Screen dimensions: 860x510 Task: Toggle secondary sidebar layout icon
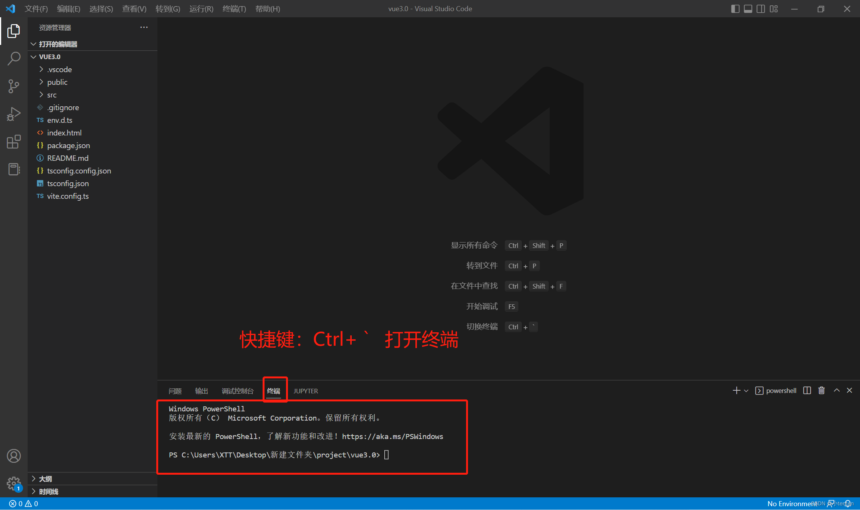tap(761, 9)
